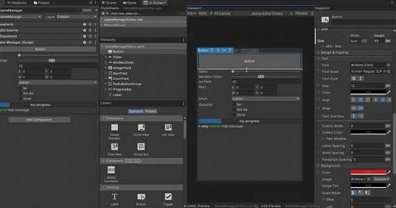396x208 pixels.
Task: Switch to the Project tab
Action: click(x=42, y=3)
